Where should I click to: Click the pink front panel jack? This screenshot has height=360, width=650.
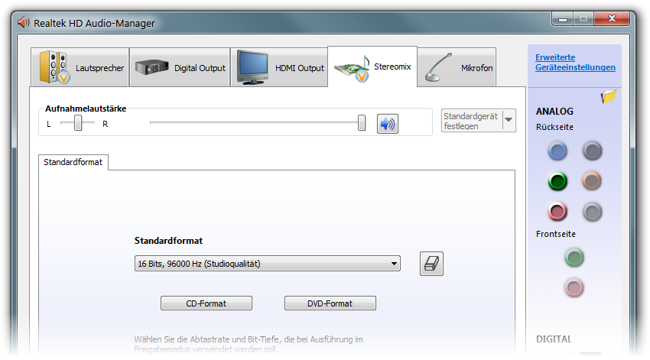click(x=574, y=287)
